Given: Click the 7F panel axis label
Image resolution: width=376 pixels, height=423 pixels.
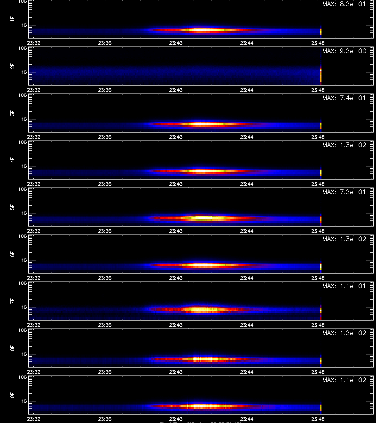Looking at the screenshot, I should click(x=12, y=301).
